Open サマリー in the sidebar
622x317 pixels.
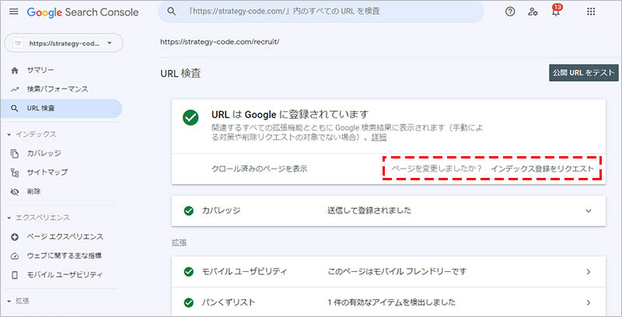[40, 70]
